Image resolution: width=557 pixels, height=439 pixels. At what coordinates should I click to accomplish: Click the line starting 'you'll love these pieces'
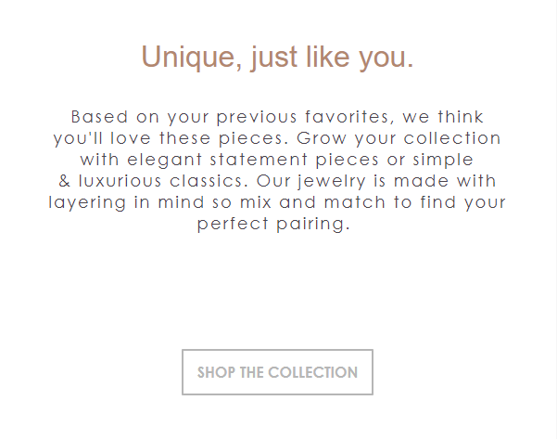(x=277, y=138)
